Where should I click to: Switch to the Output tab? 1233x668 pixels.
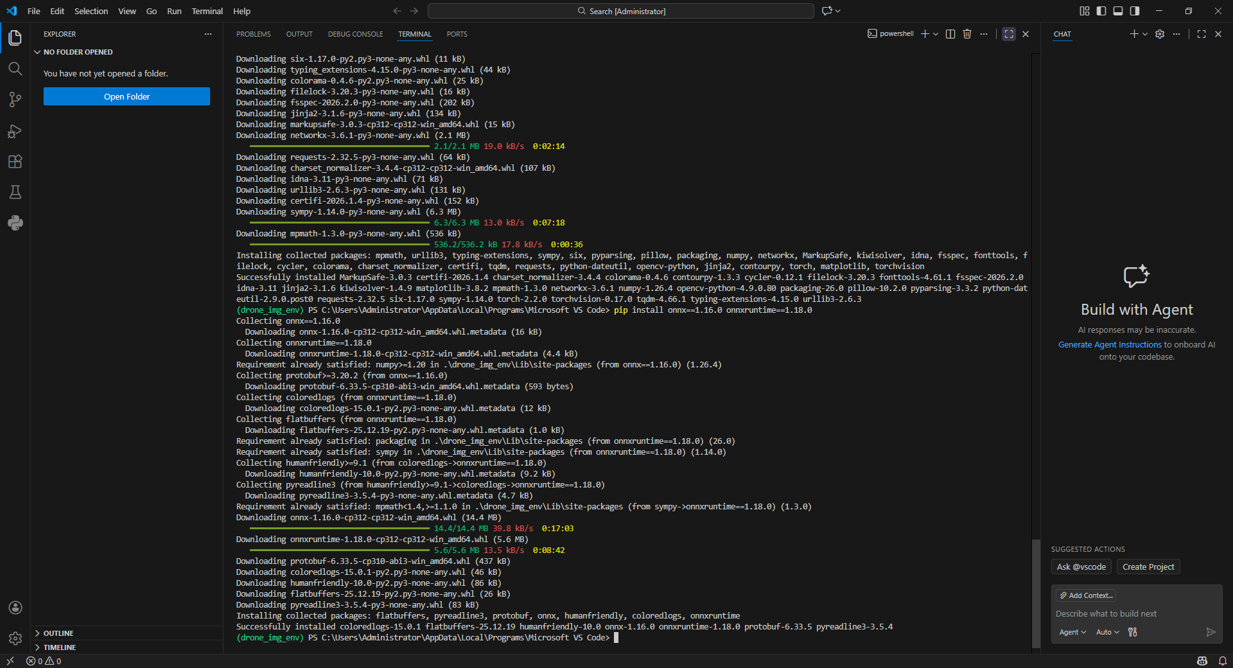coord(299,34)
